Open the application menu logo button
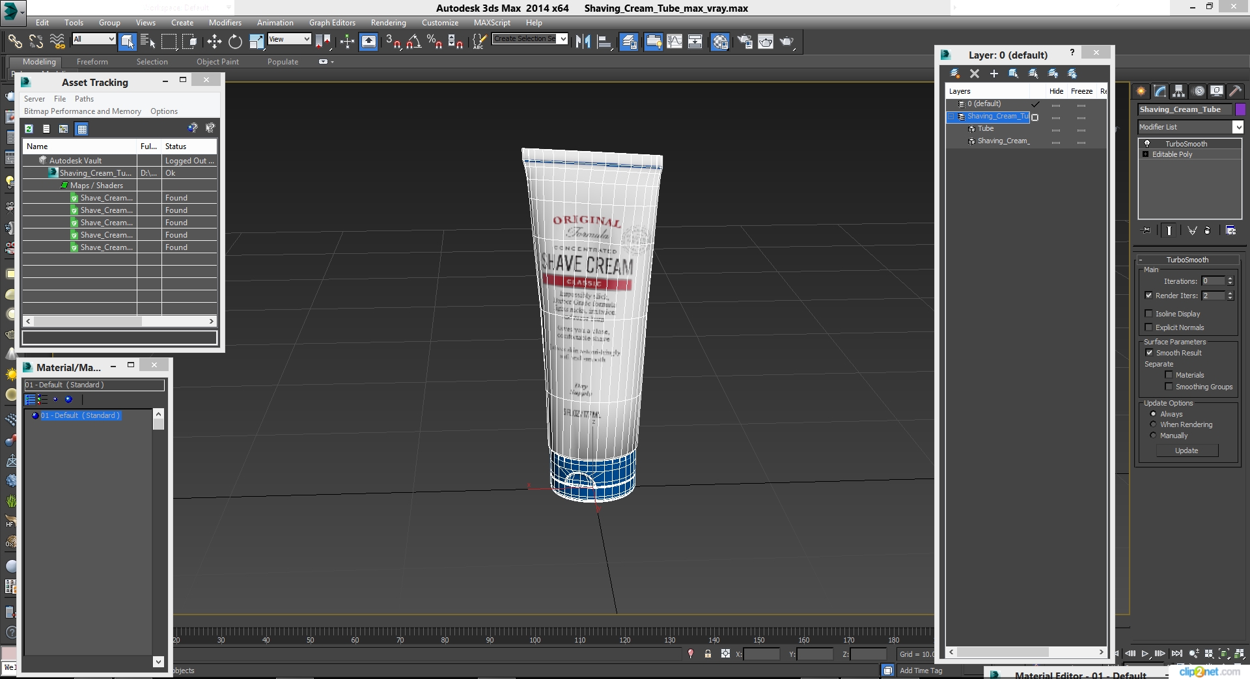 pos(13,11)
